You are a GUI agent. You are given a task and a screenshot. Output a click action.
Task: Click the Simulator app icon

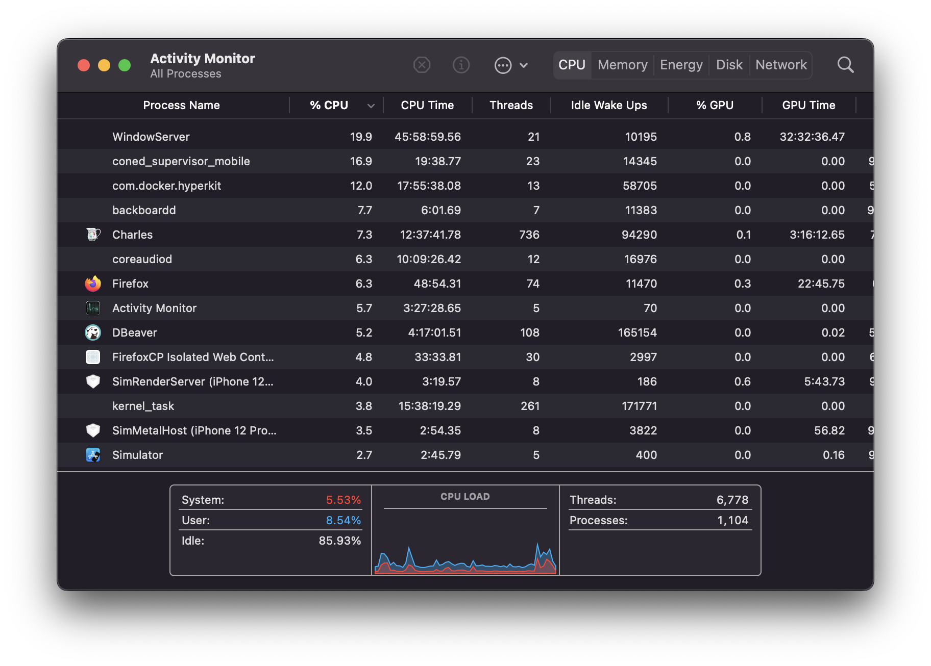tap(93, 455)
